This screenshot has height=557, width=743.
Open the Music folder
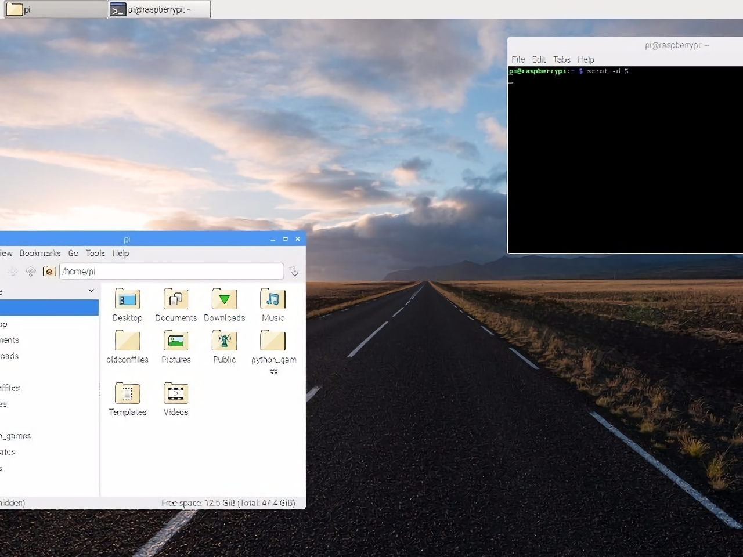tap(273, 301)
